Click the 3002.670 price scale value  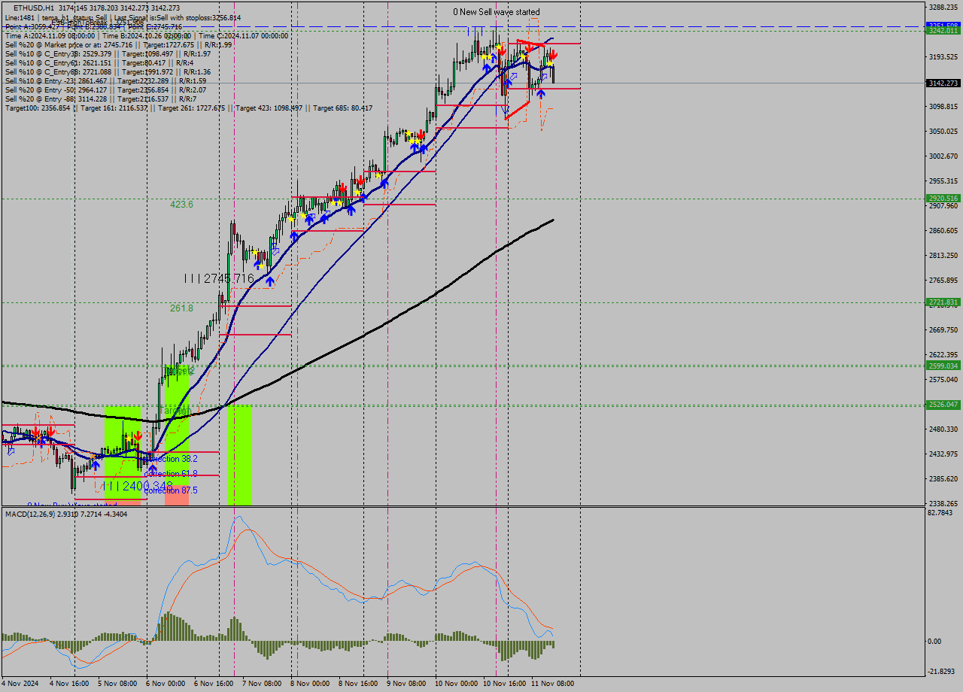pos(943,156)
